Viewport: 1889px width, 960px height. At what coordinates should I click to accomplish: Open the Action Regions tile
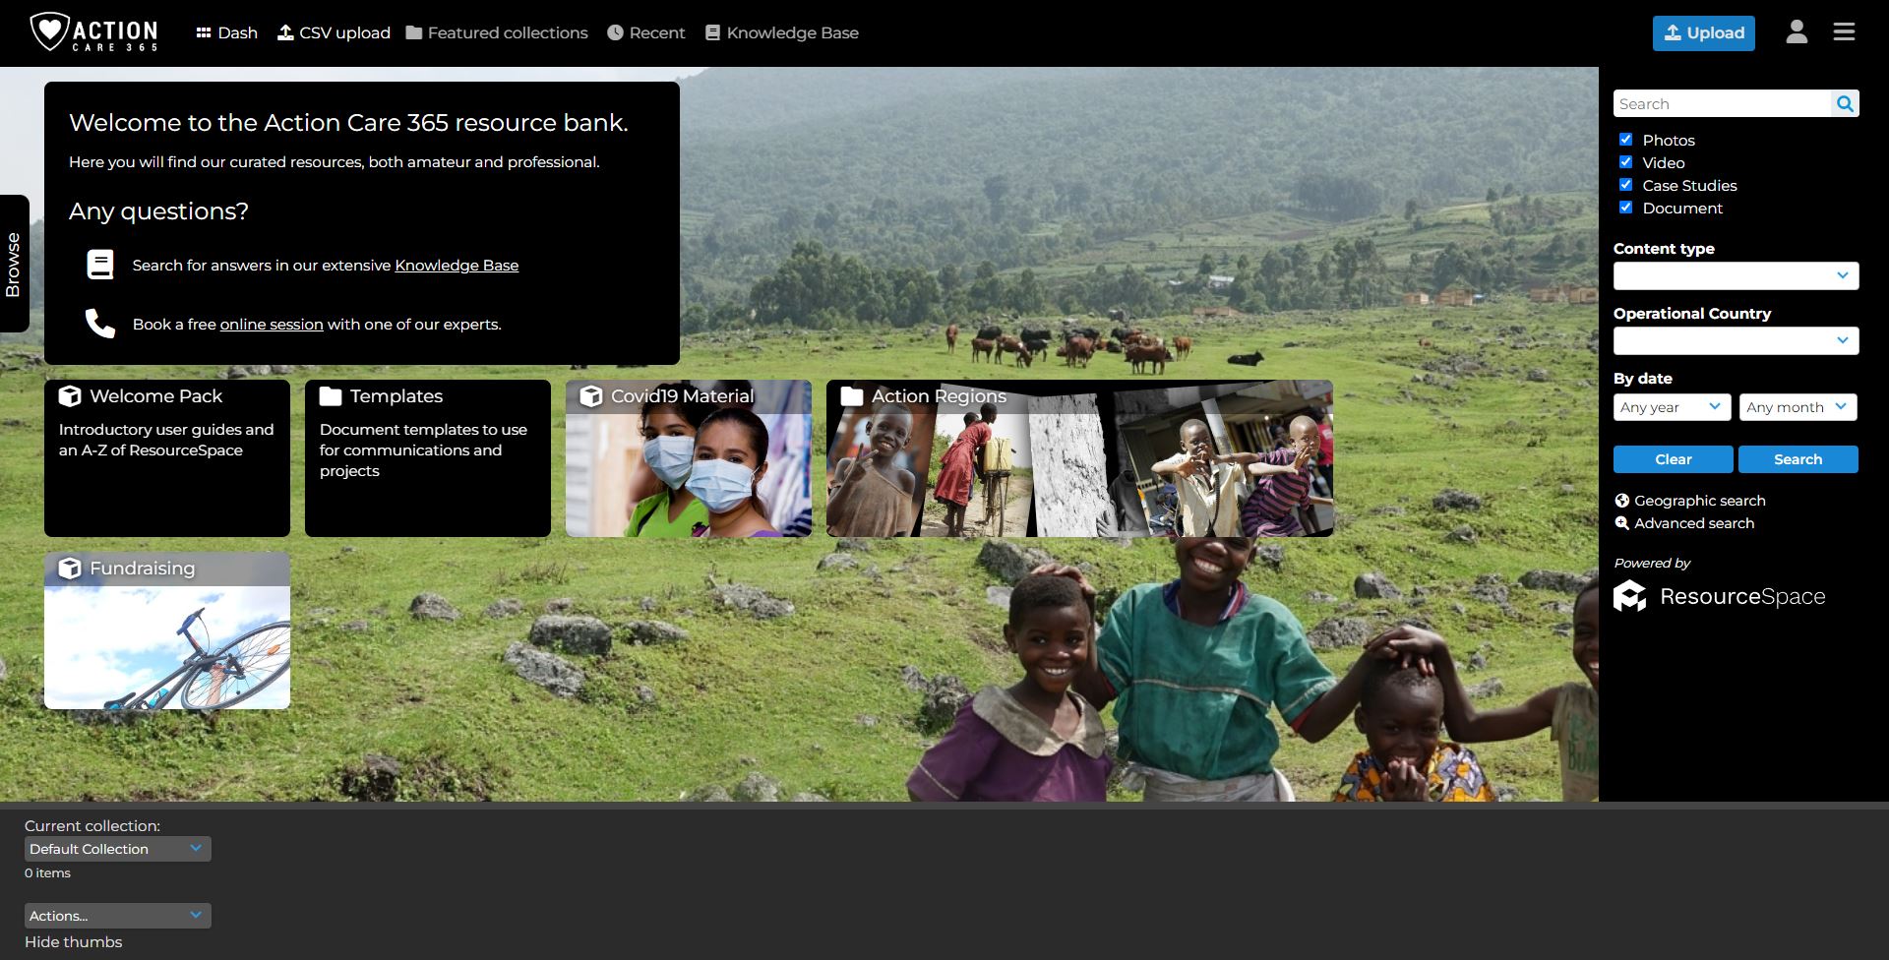[1079, 458]
